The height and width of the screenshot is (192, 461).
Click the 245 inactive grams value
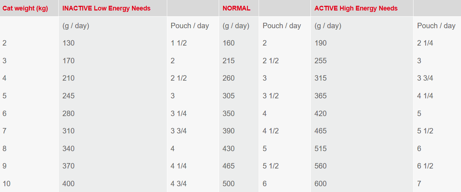(x=69, y=96)
